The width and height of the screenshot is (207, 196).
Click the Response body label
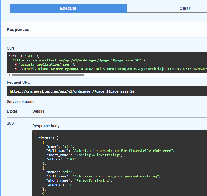click(46, 126)
